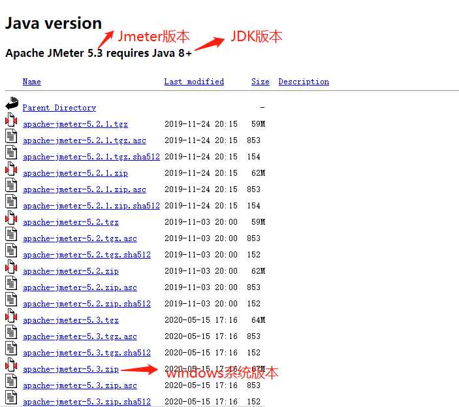Sort by Last modified column header
This screenshot has width=459, height=407.
pos(194,82)
